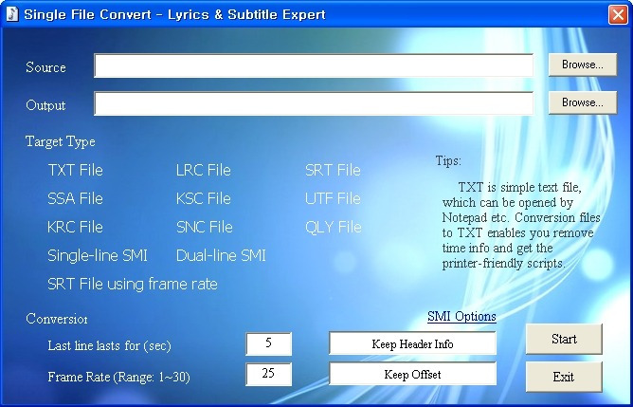Click the Output file path field
Viewport: 633px width, 407px height.
(x=314, y=103)
